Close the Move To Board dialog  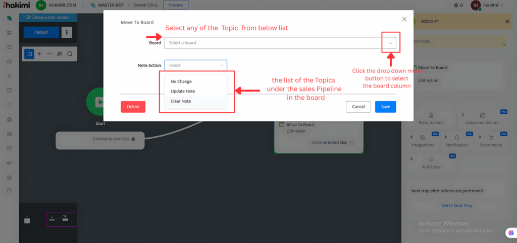[404, 19]
